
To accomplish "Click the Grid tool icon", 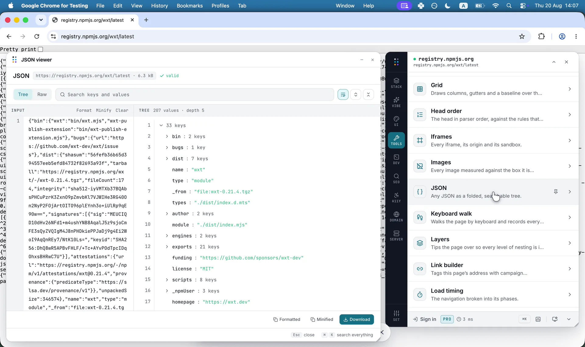I will pos(420,89).
